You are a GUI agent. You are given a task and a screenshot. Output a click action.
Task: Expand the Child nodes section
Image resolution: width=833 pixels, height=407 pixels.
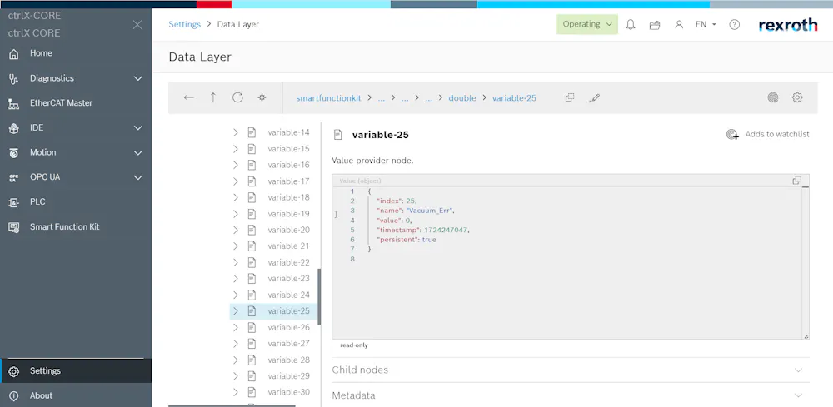571,370
